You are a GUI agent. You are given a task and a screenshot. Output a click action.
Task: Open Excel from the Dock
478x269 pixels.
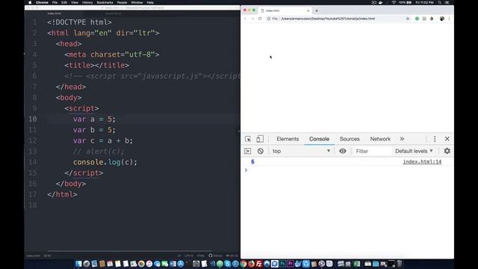click(356, 264)
